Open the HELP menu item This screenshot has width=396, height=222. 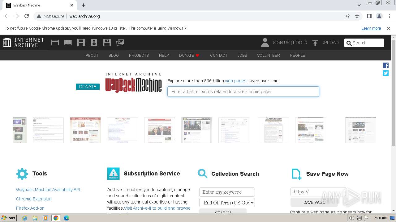point(164,55)
